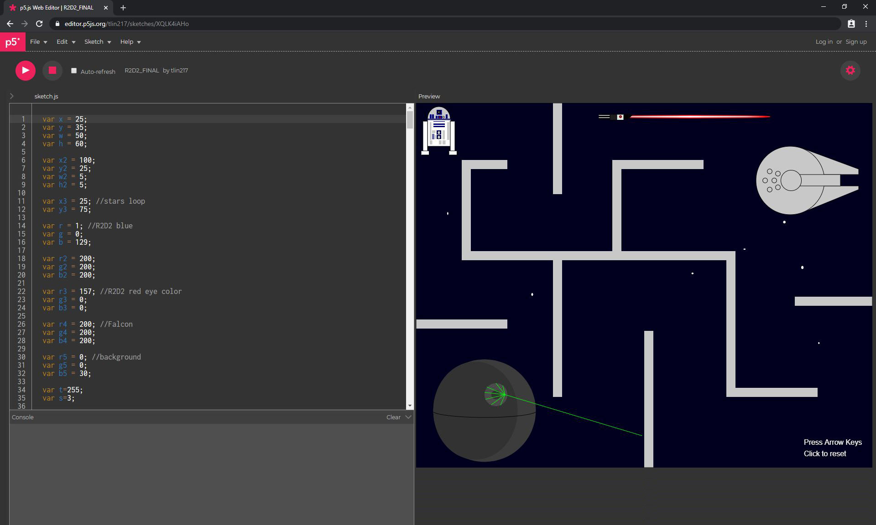This screenshot has height=525, width=876.
Task: Clear the console output
Action: pyautogui.click(x=393, y=417)
